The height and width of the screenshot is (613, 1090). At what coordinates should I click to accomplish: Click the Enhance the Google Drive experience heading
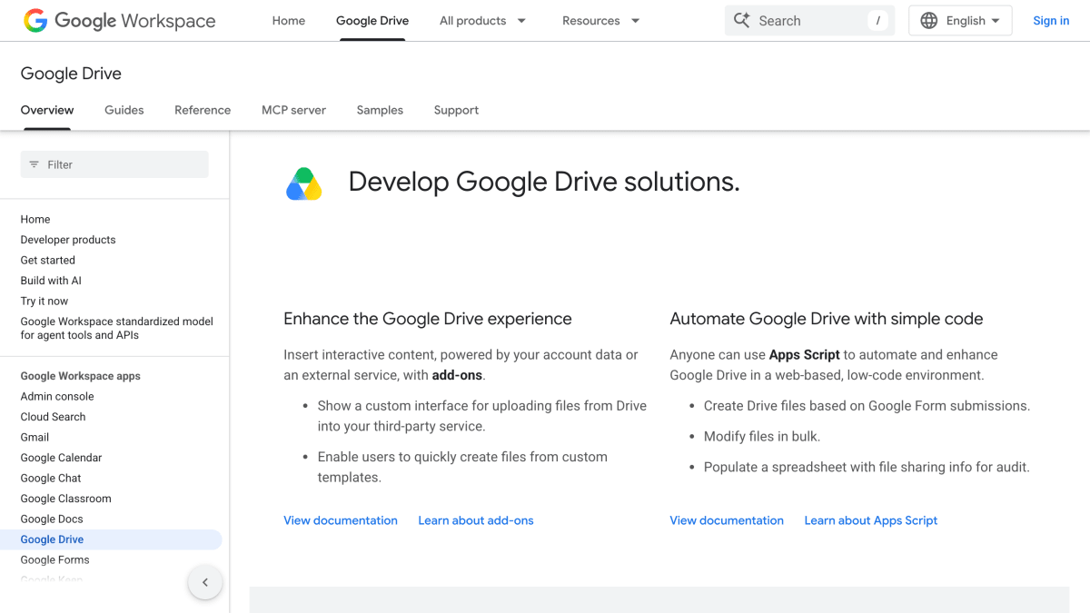[x=428, y=319]
